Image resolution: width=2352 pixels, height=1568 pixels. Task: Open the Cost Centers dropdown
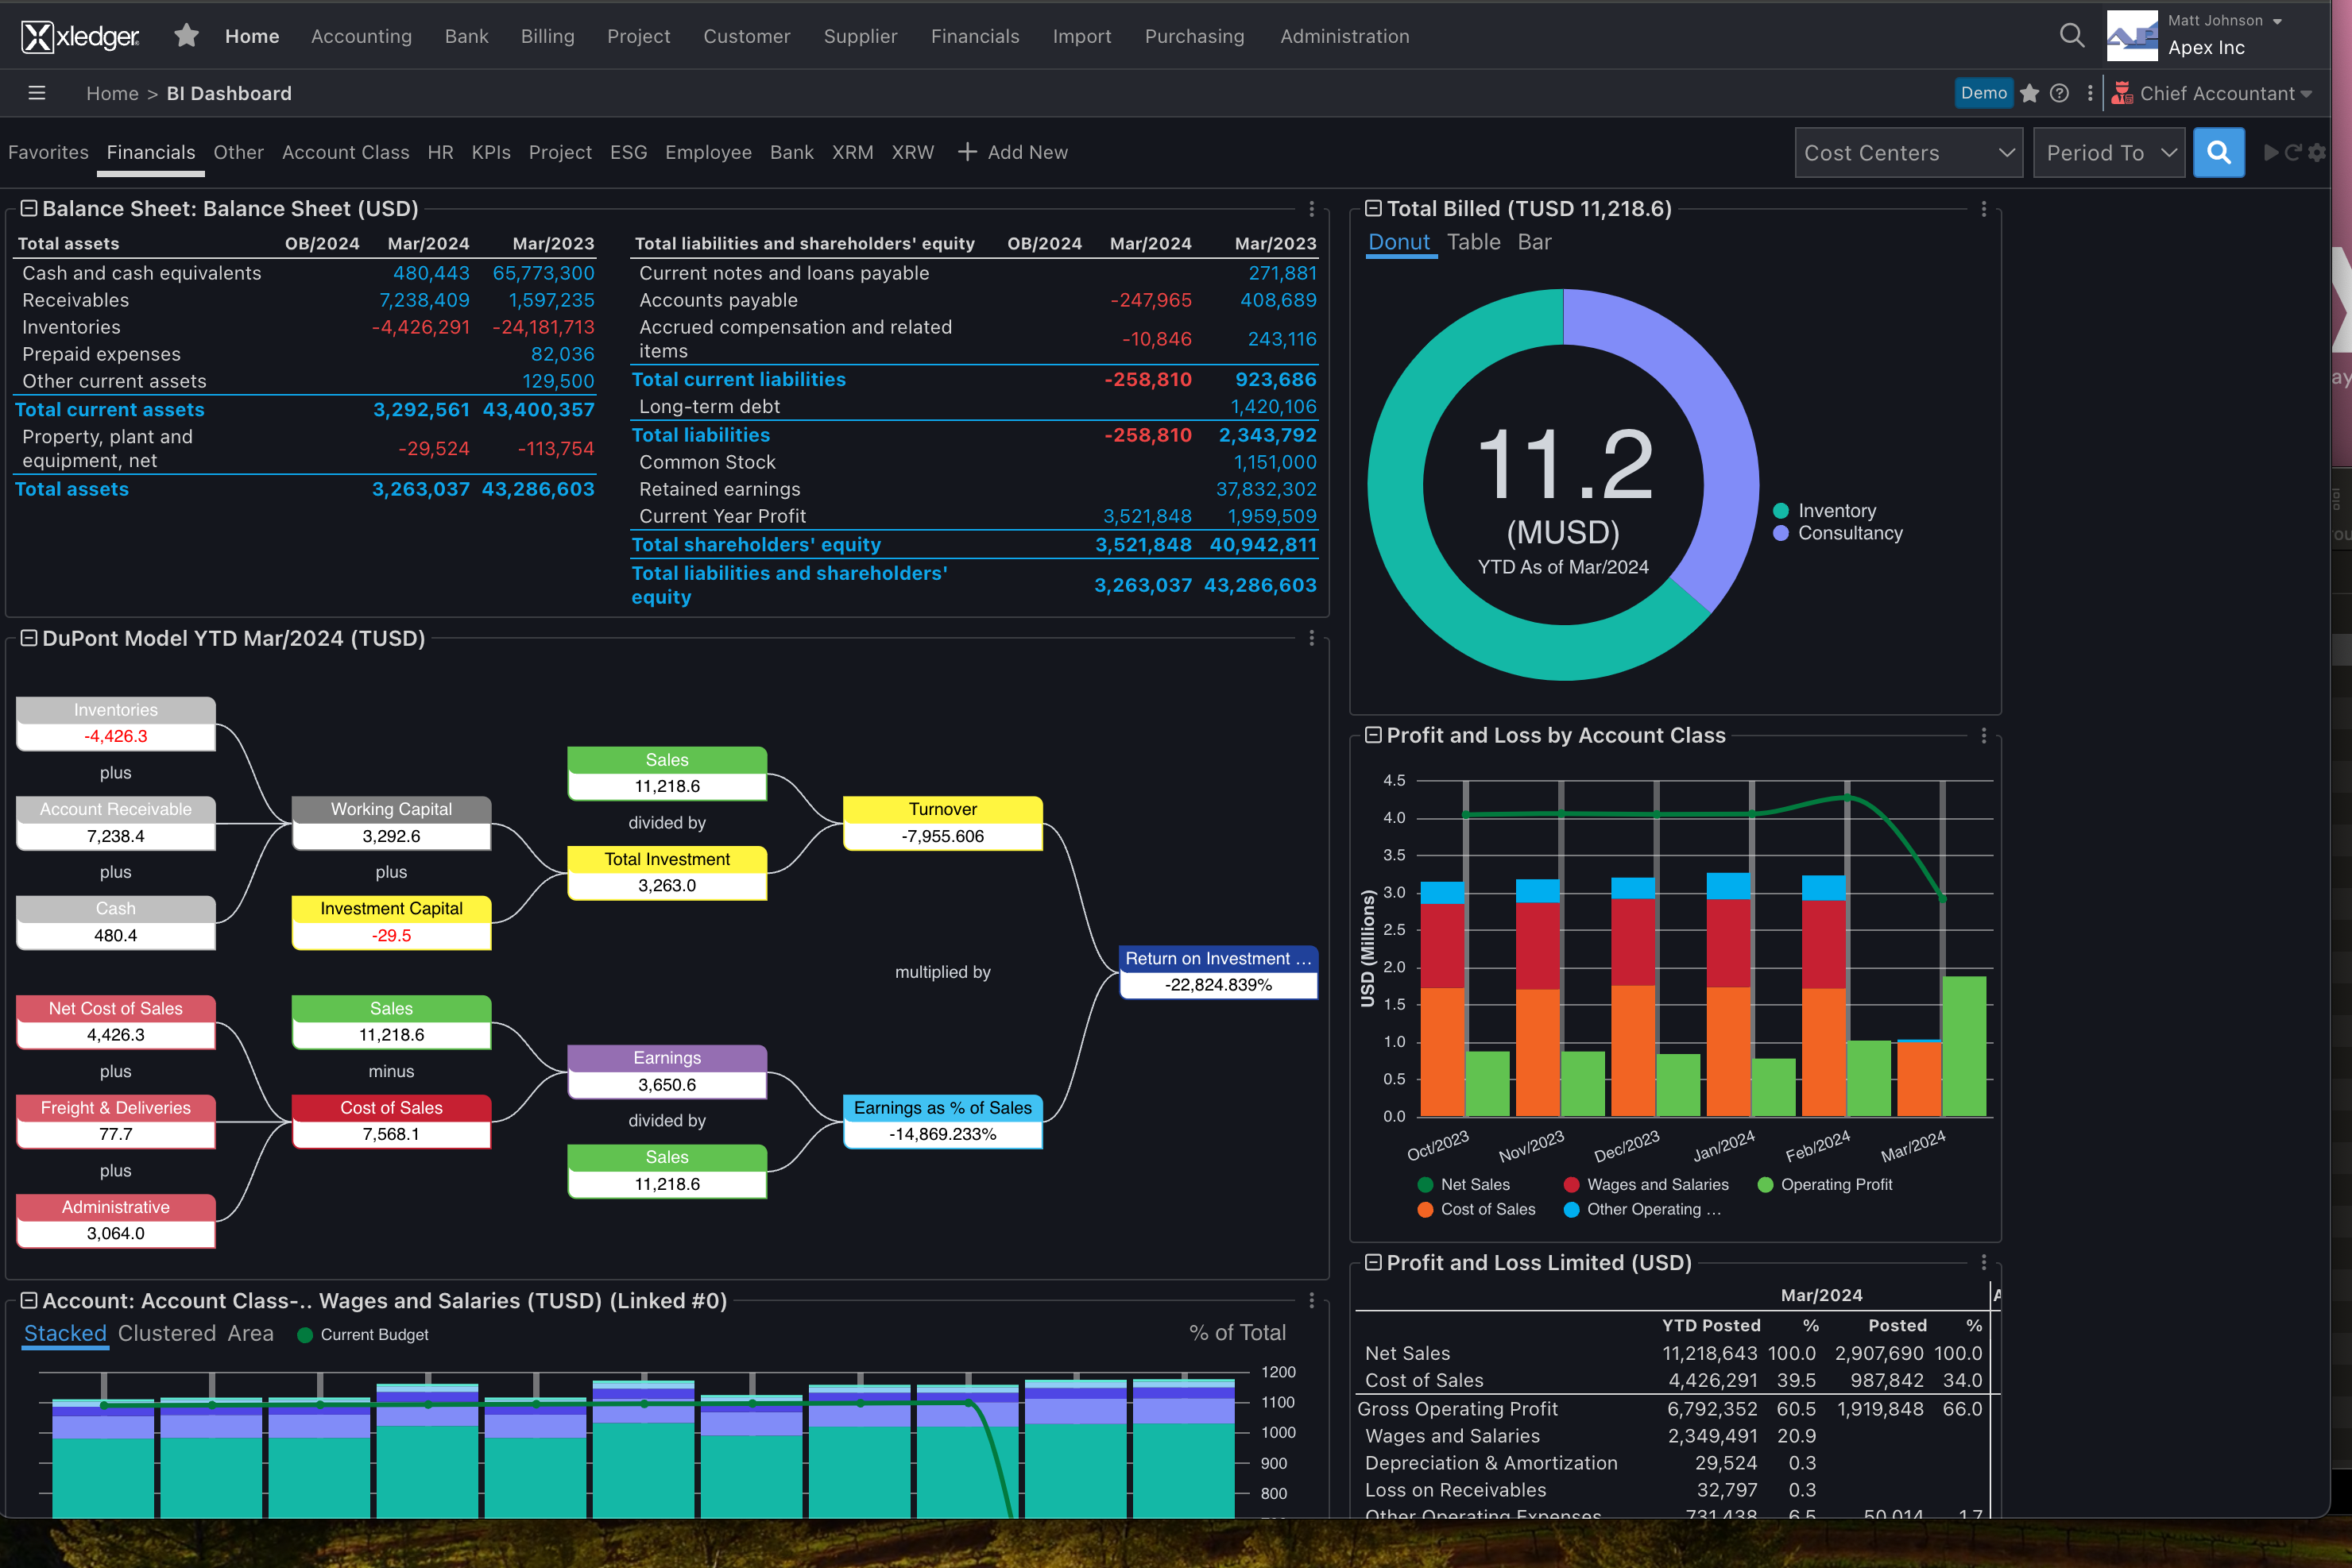[1907, 152]
